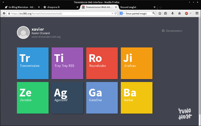Viewport: 201px width, 126px height.
Task: Click the window title bar menu icon
Action: pos(3,2)
